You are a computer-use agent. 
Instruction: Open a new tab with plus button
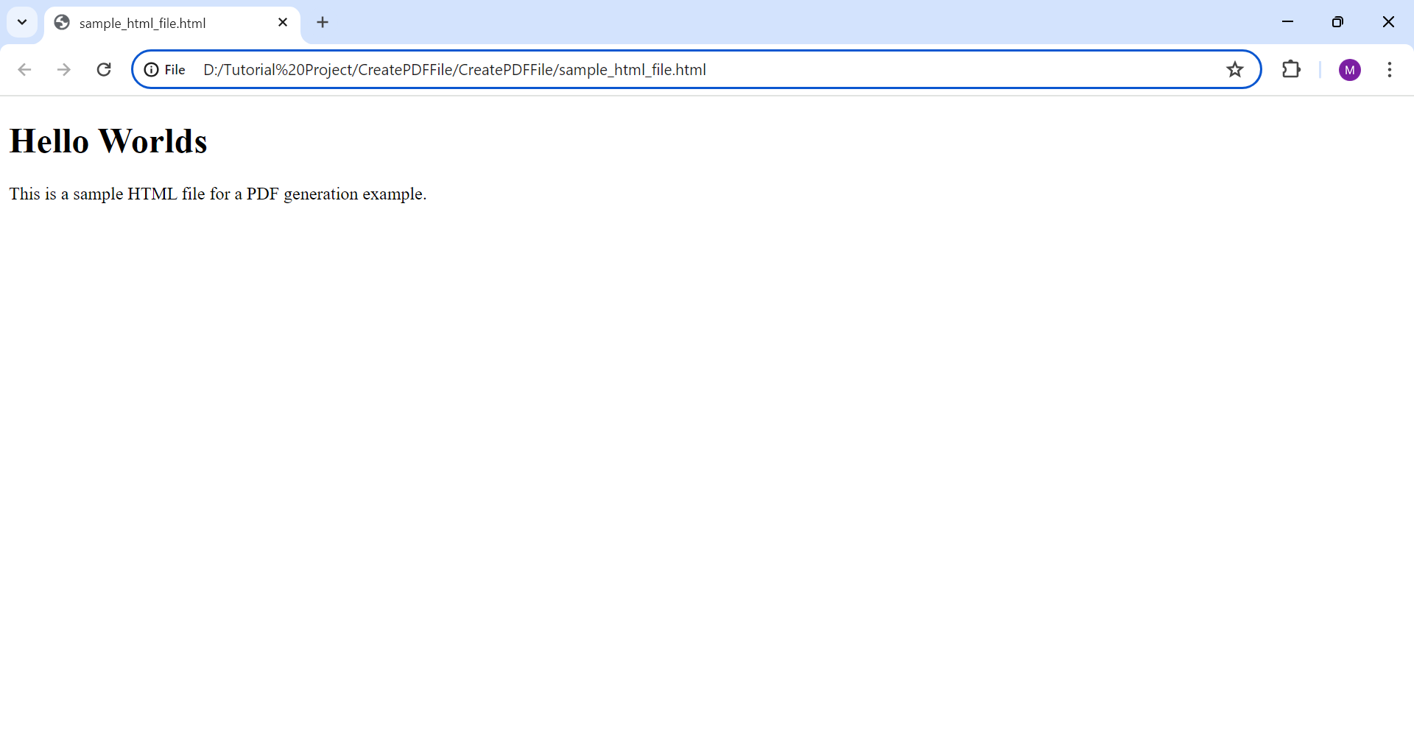coord(323,22)
